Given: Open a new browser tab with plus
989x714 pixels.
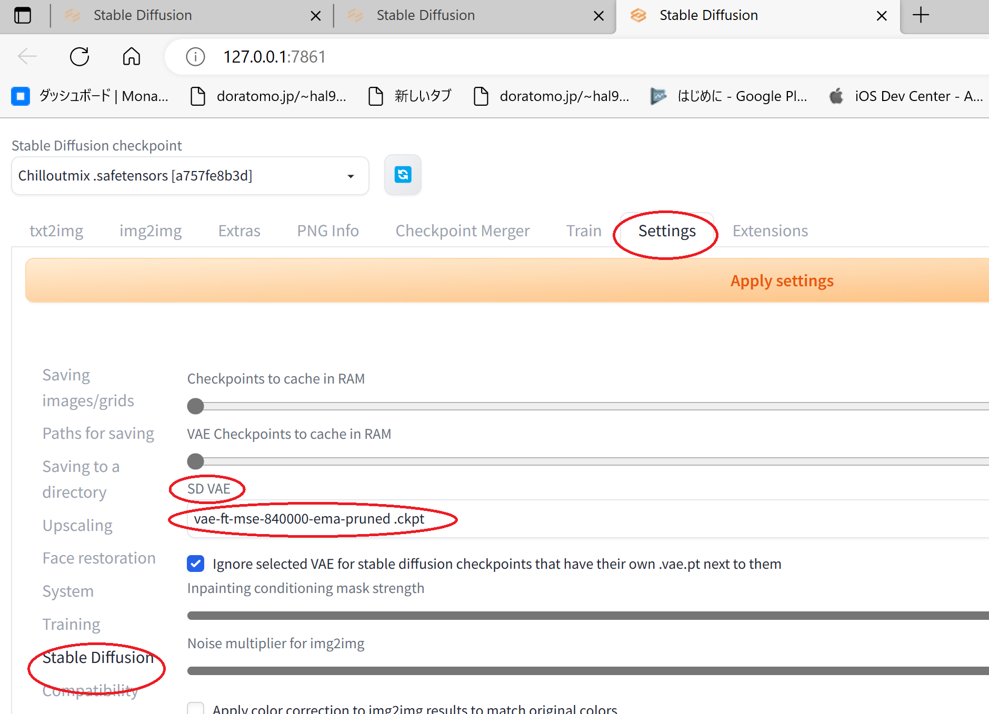Looking at the screenshot, I should point(921,15).
